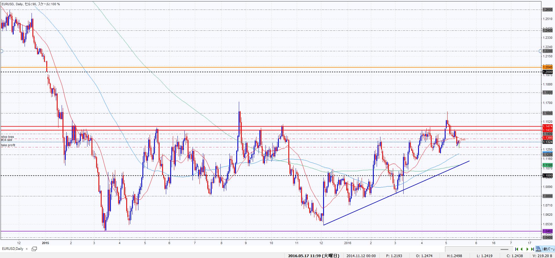Click the purple 1.0462 price label
The image size is (555, 258).
pos(547,231)
